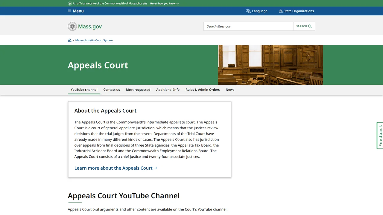The width and height of the screenshot is (383, 215).
Task: Open the Rules & Admin Orders tab
Action: tap(203, 90)
